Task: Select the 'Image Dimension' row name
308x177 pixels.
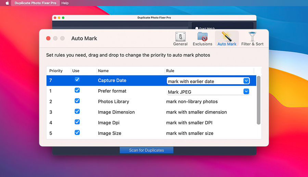Action: click(116, 112)
